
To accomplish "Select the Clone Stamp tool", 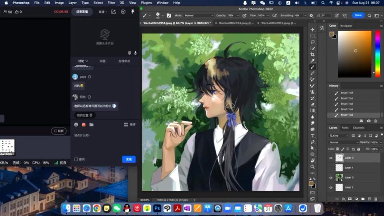I will [x=312, y=92].
